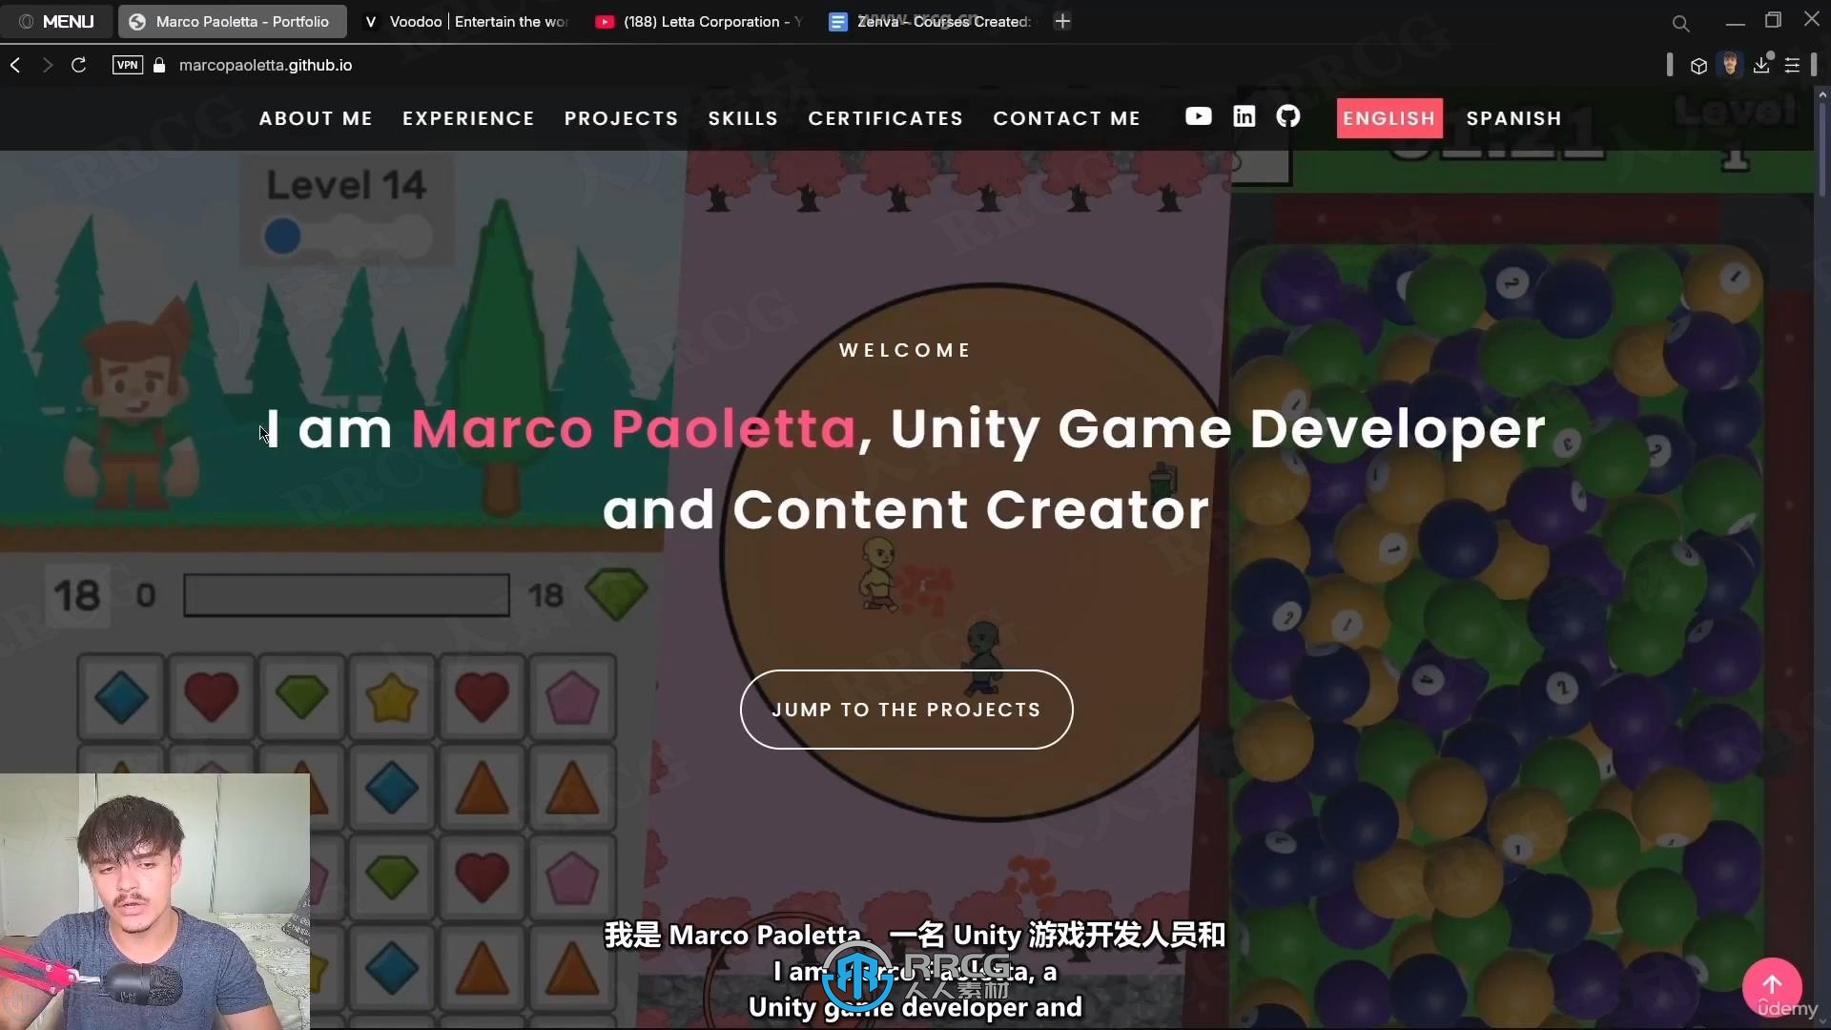The height and width of the screenshot is (1030, 1831).
Task: Click the scrollbar up arrow
Action: [x=1822, y=93]
